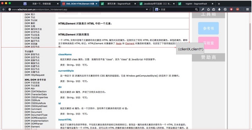
Task: Open sidebar link DOM 获取节点
Action: 32,55
